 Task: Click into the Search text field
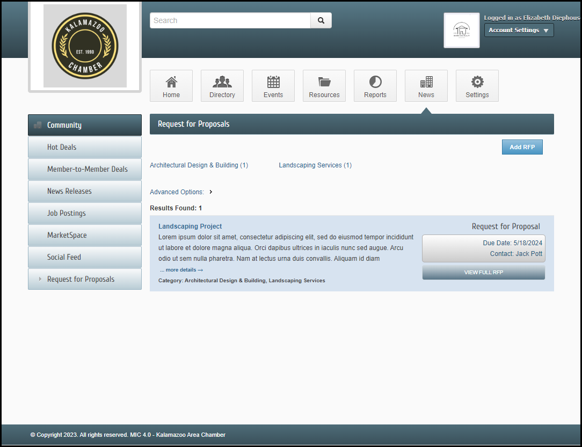(x=230, y=20)
